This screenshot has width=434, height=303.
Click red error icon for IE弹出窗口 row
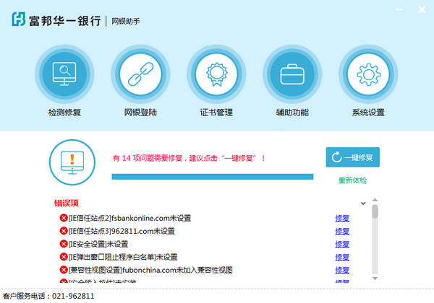64,257
